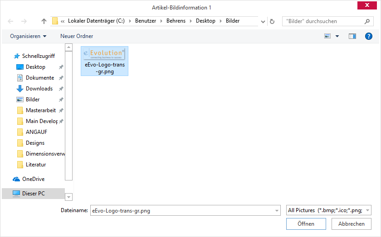Select Dieser PC in navigation pane
Screen dimensions: 381x237
[x=33, y=194]
